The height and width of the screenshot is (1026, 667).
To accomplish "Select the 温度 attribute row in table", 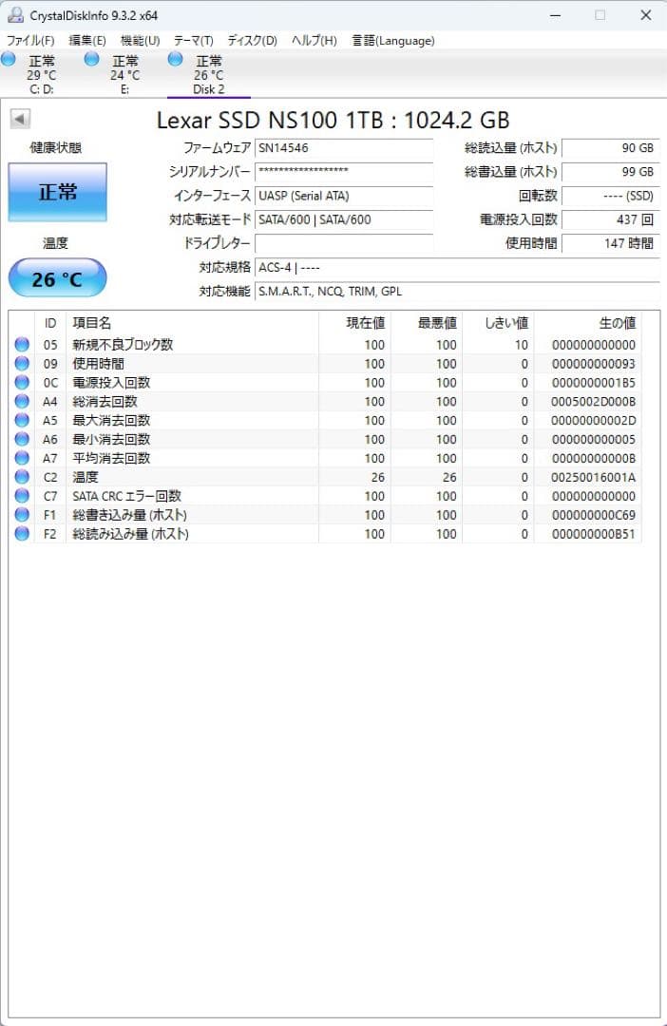I will (325, 477).
